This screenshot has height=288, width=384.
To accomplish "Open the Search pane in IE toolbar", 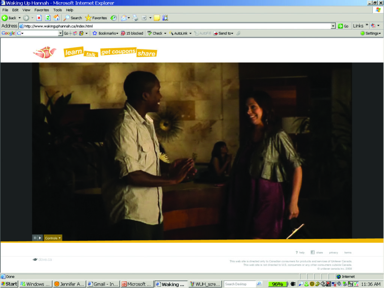I will (x=73, y=18).
